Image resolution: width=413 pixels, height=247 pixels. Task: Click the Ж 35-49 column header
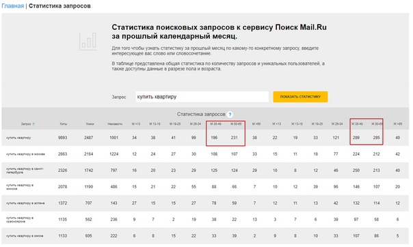click(x=357, y=124)
